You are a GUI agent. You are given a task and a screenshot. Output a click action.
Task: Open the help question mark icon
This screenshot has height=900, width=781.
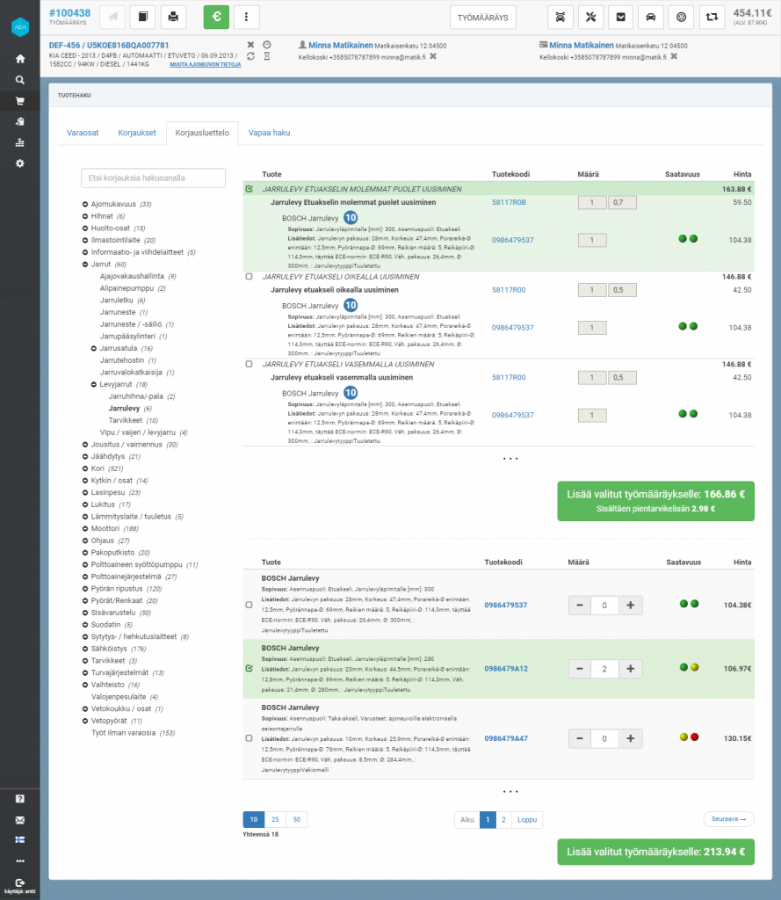click(20, 799)
